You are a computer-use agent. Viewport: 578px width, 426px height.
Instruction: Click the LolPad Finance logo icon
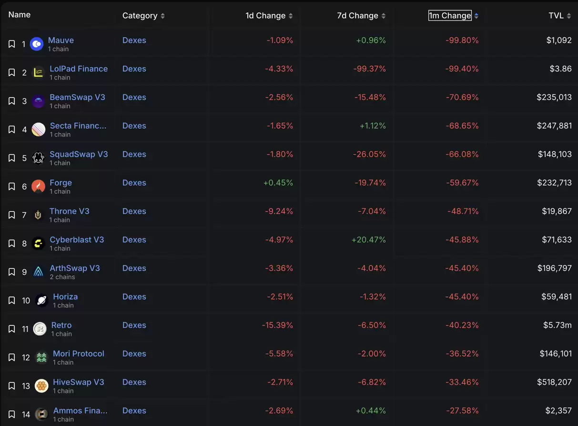(x=38, y=72)
